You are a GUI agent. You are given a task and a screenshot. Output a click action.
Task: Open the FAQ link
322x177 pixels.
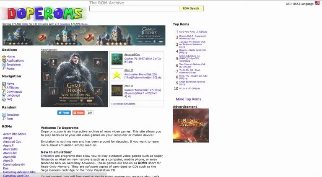pyautogui.click(x=9, y=99)
